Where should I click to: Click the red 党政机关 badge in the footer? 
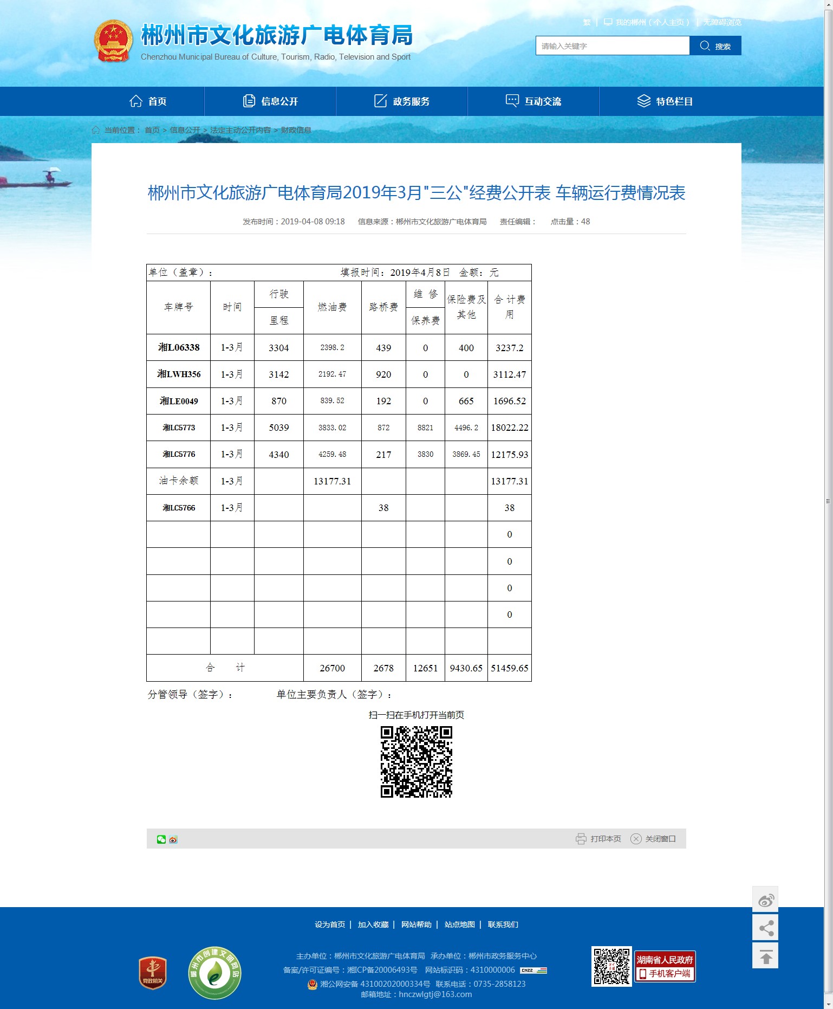coord(153,973)
